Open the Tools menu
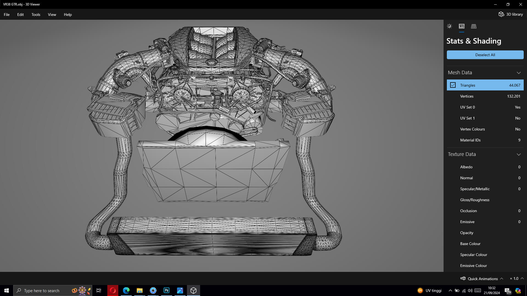 pyautogui.click(x=36, y=15)
